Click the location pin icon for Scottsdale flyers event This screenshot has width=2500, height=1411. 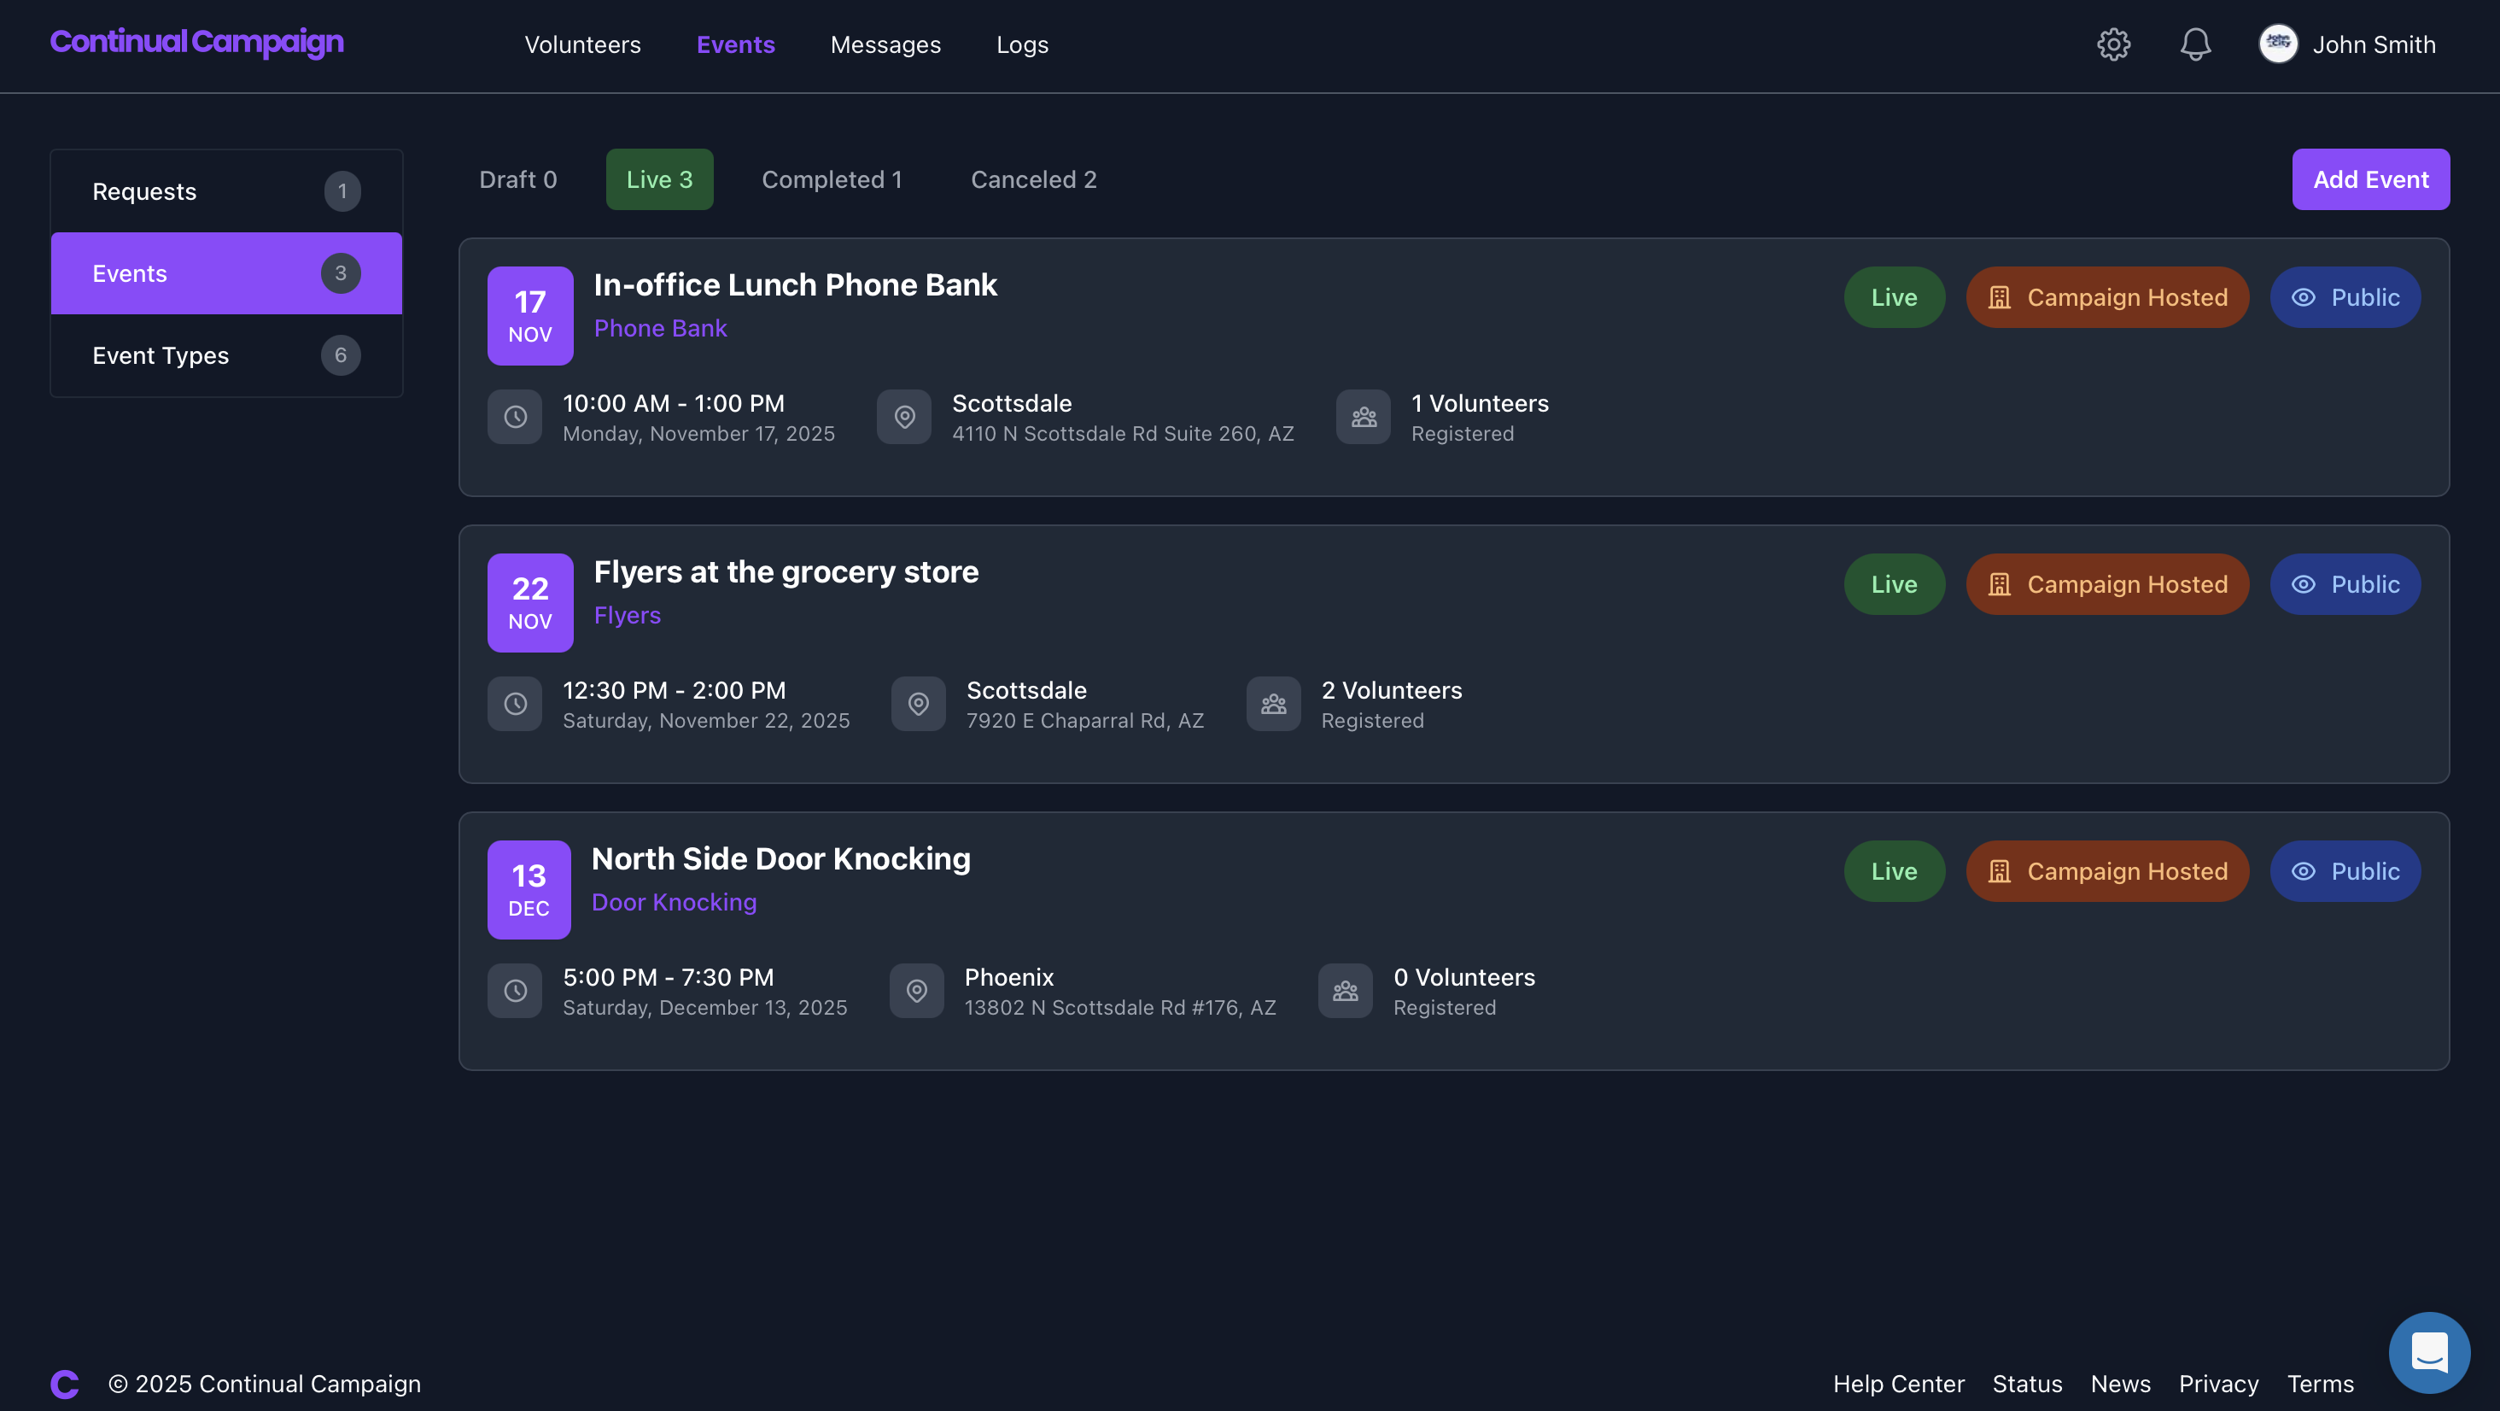click(x=917, y=703)
